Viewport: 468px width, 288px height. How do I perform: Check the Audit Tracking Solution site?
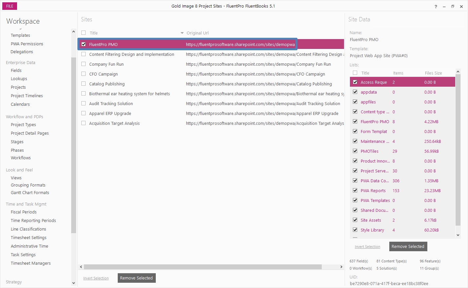tap(84, 103)
